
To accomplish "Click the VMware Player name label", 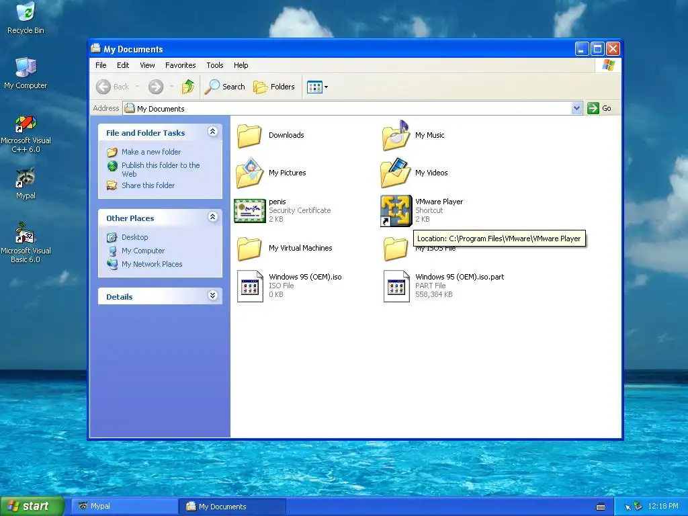I will click(439, 202).
